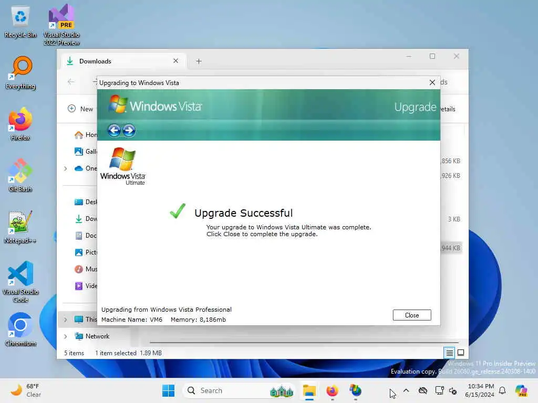Viewport: 538px width, 403px height.
Task: Launch Visual Studio Code from desktop
Action: tap(20, 282)
